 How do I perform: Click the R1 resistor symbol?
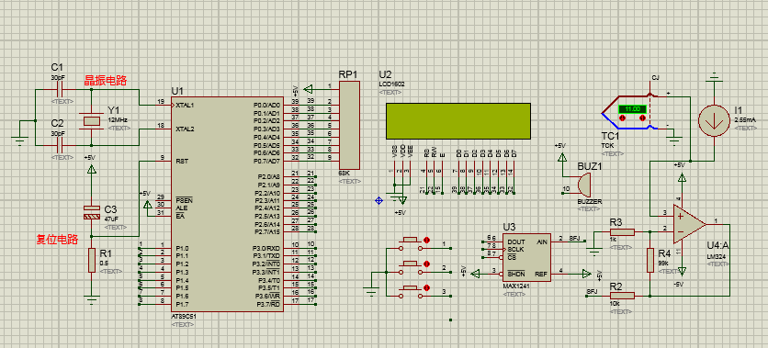click(x=92, y=260)
